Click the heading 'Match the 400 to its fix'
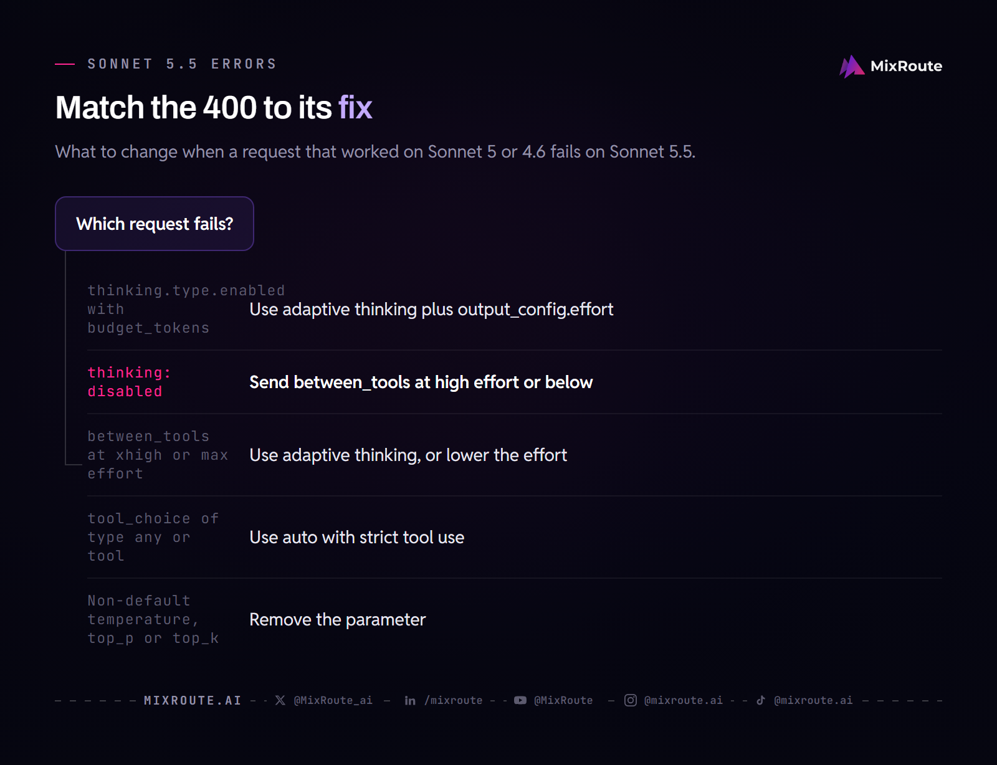Image resolution: width=997 pixels, height=765 pixels. 214,107
